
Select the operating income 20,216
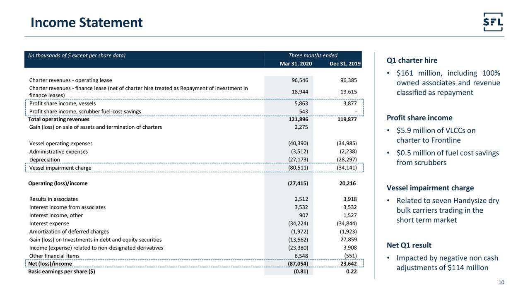pos(348,183)
